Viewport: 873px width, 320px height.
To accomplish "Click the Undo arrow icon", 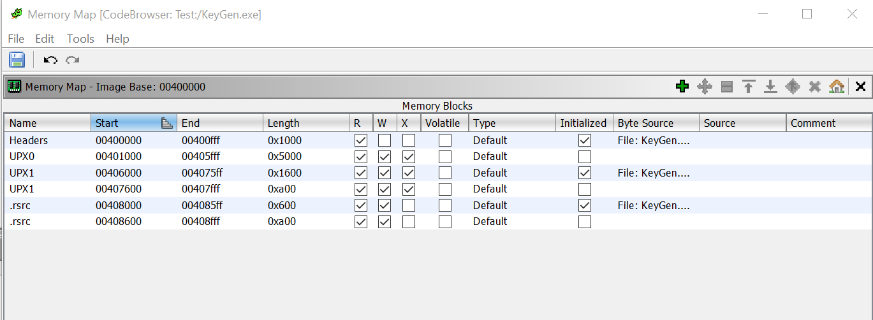I will click(x=50, y=60).
